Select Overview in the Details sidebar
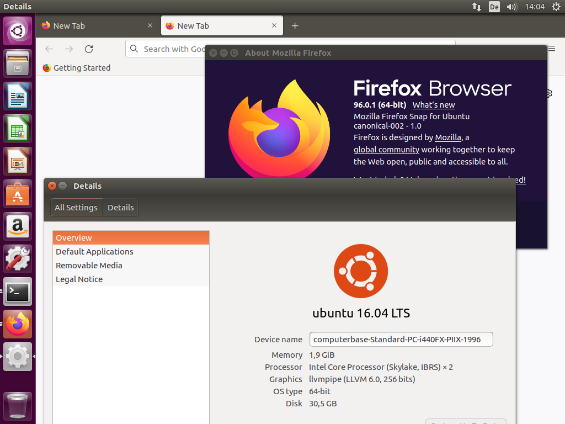The height and width of the screenshot is (424, 565). tap(131, 238)
